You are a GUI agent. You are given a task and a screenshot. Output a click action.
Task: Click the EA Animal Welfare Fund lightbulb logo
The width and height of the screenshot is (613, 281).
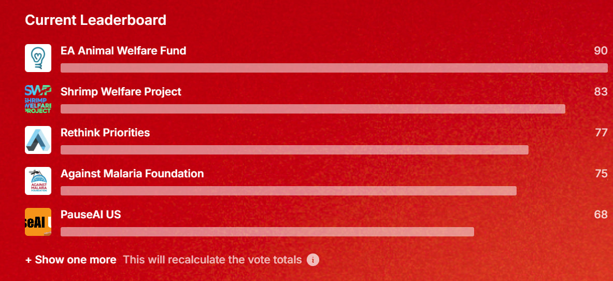[x=38, y=58]
